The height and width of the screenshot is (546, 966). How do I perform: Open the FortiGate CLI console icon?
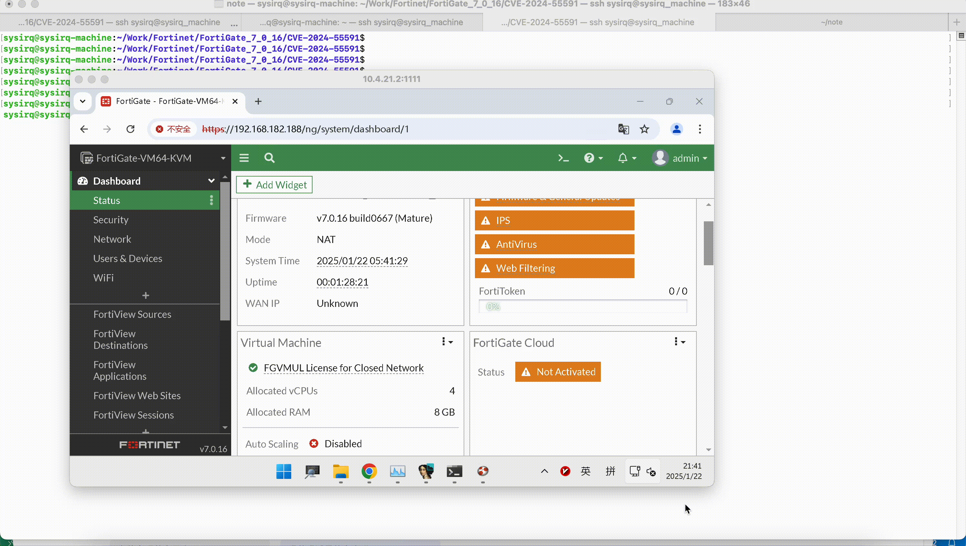click(563, 158)
